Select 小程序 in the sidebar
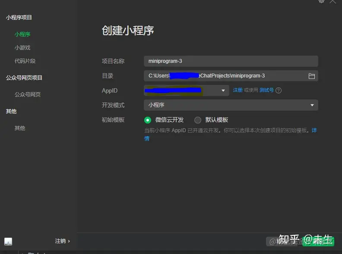This screenshot has width=342, height=254. (x=22, y=34)
